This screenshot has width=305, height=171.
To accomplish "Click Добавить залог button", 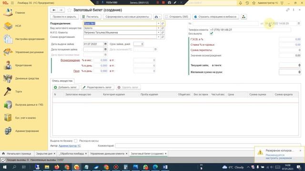I will tap(66, 87).
